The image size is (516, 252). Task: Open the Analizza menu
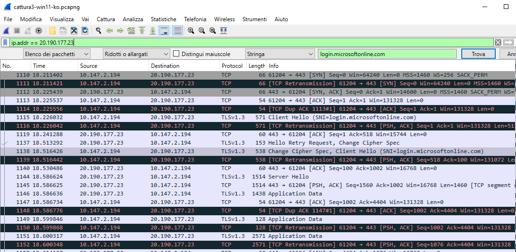click(x=133, y=19)
